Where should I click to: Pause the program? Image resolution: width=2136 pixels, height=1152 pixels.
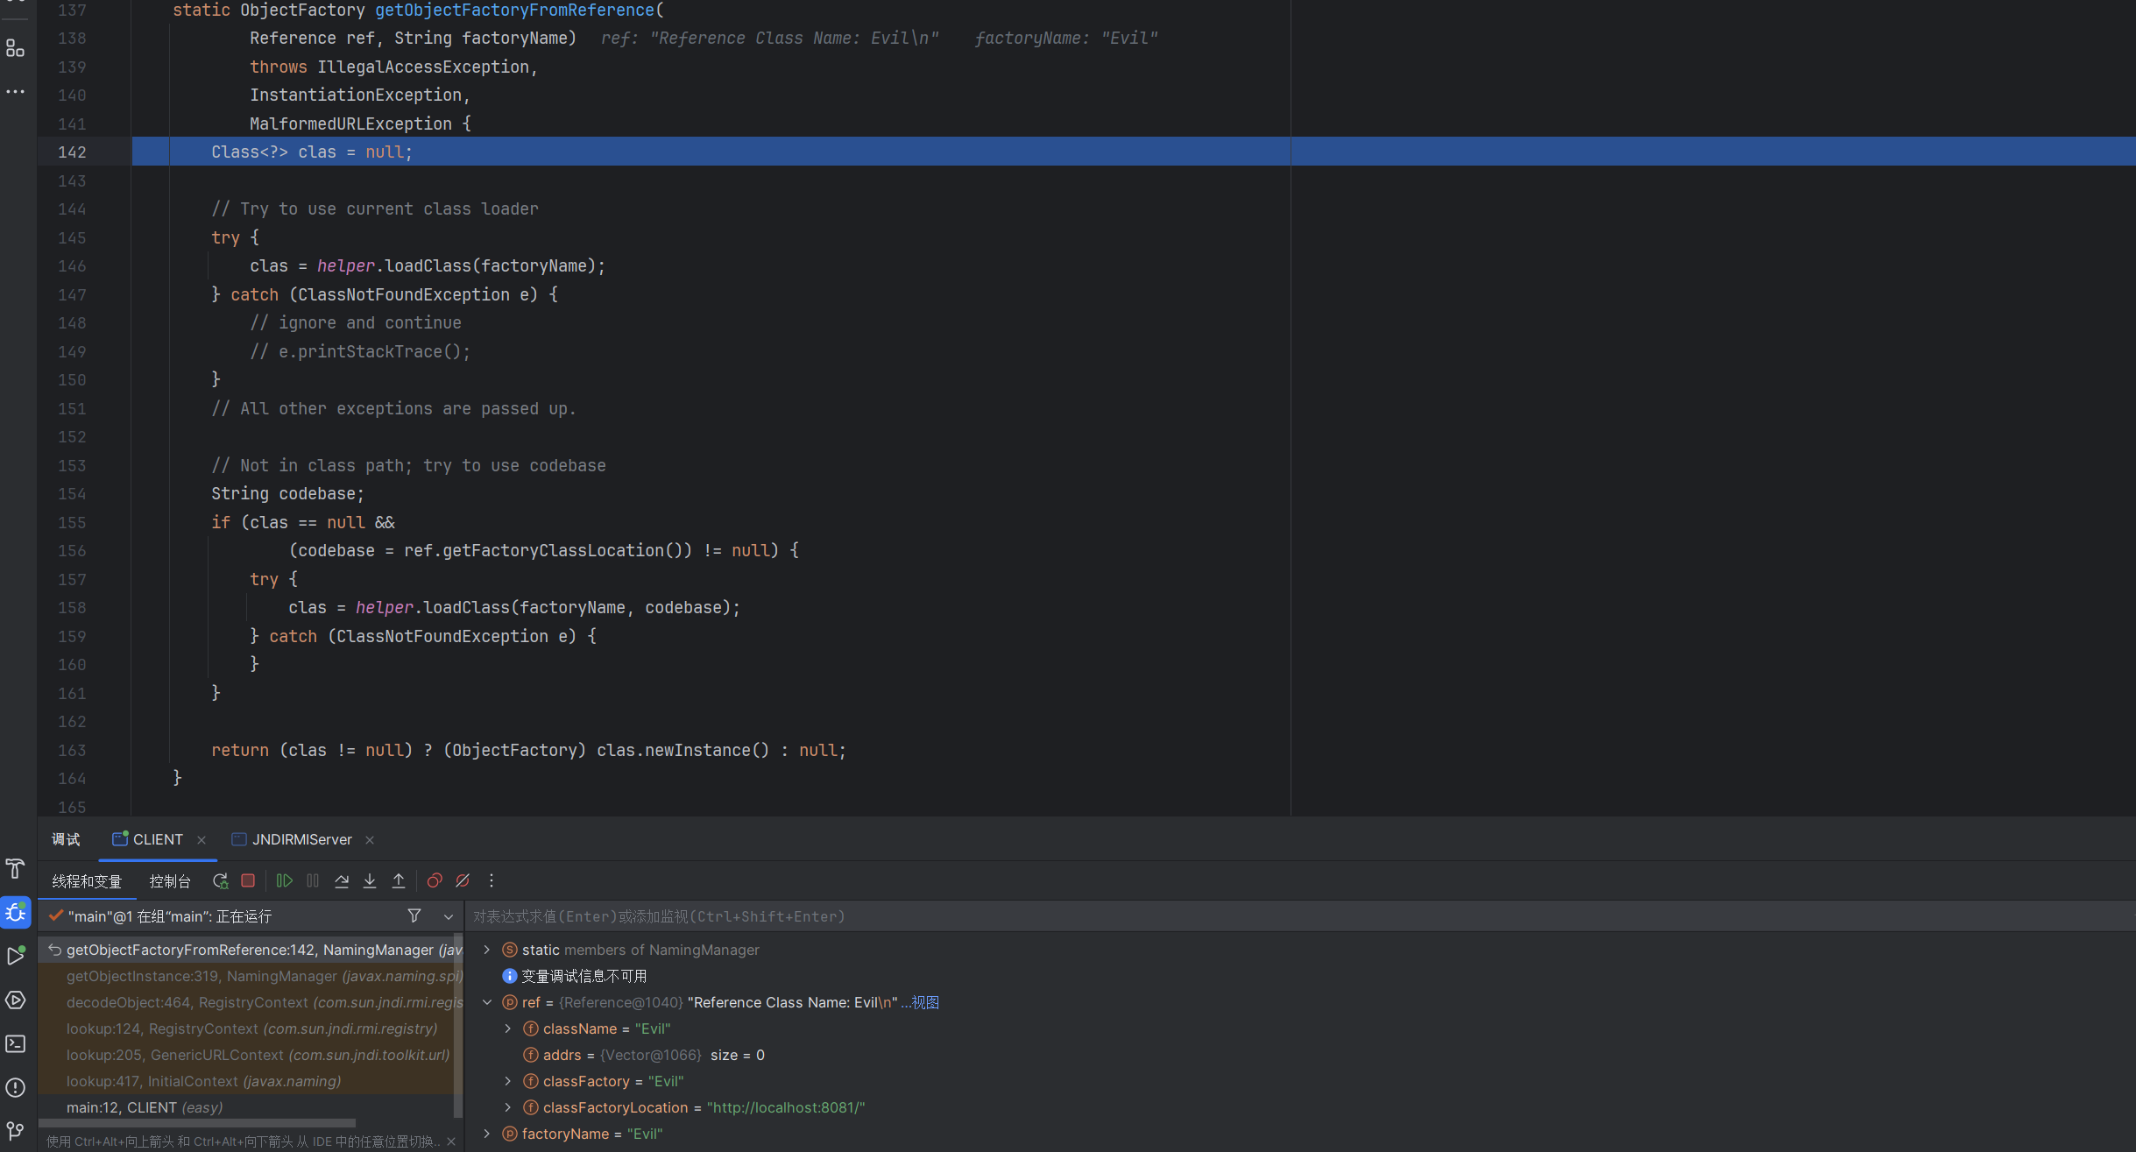(313, 880)
